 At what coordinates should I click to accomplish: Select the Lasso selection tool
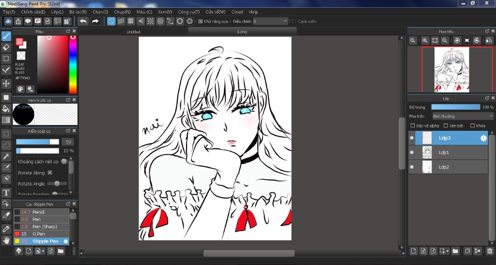[x=6, y=145]
